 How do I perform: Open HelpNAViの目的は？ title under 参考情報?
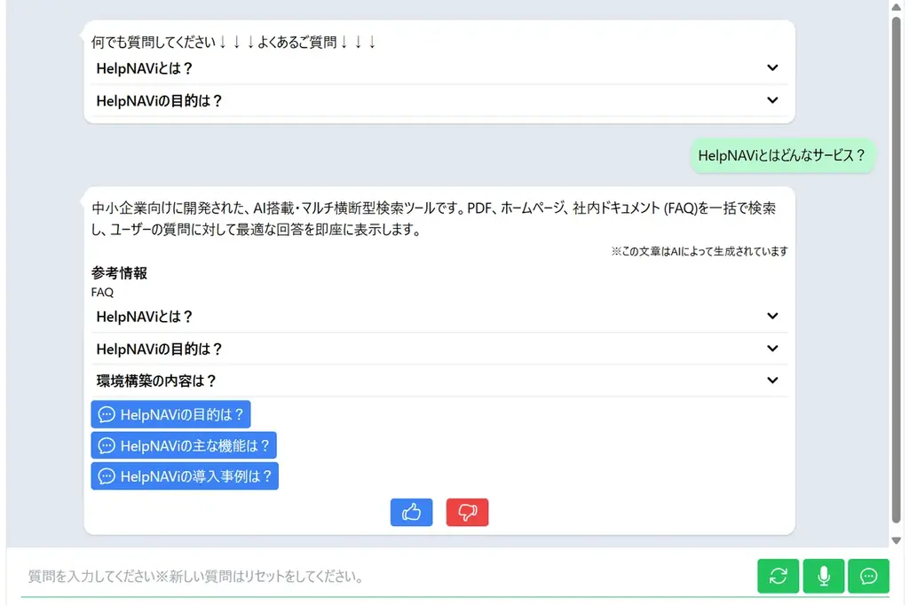tap(160, 349)
